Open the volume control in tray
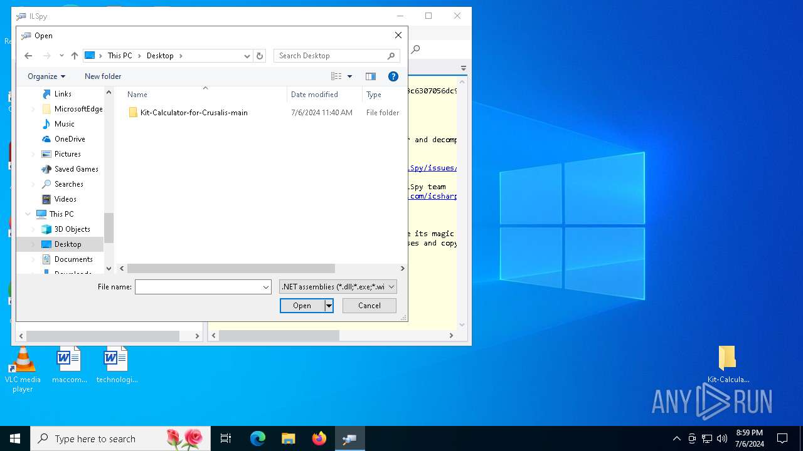This screenshot has height=451, width=803. point(722,438)
